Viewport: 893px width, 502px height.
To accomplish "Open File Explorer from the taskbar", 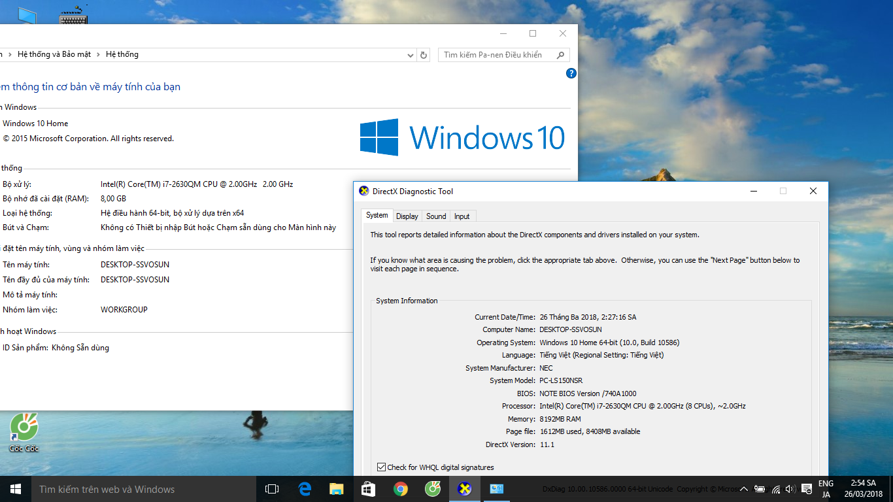I will 337,489.
